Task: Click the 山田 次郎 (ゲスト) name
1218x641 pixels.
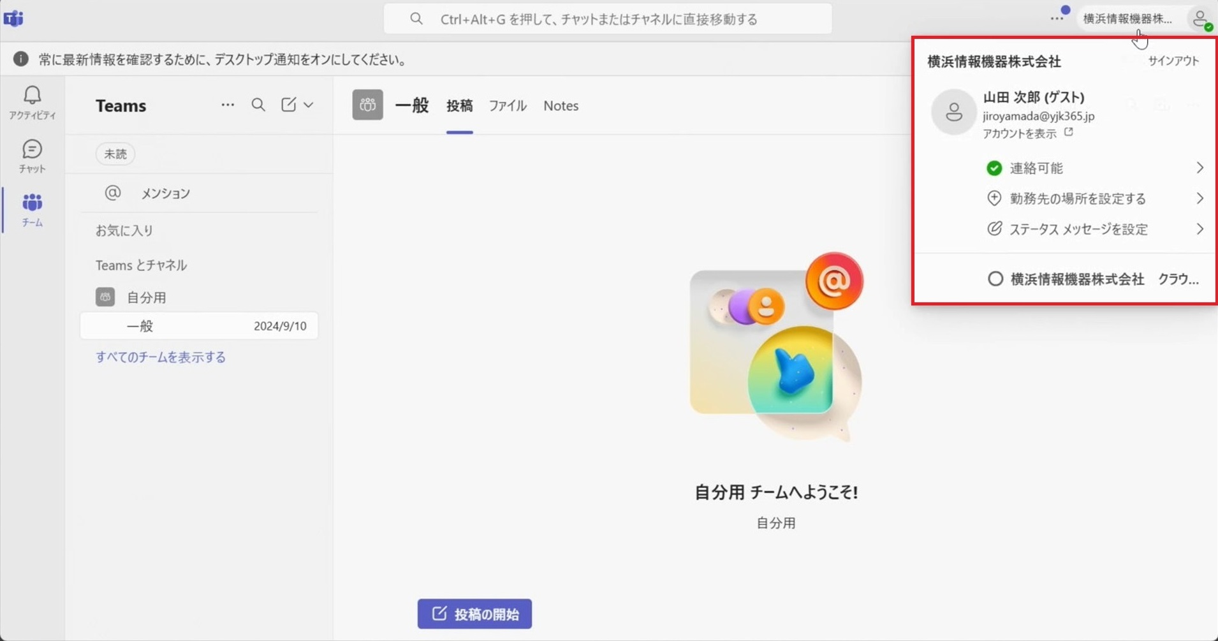Action: coord(1034,97)
